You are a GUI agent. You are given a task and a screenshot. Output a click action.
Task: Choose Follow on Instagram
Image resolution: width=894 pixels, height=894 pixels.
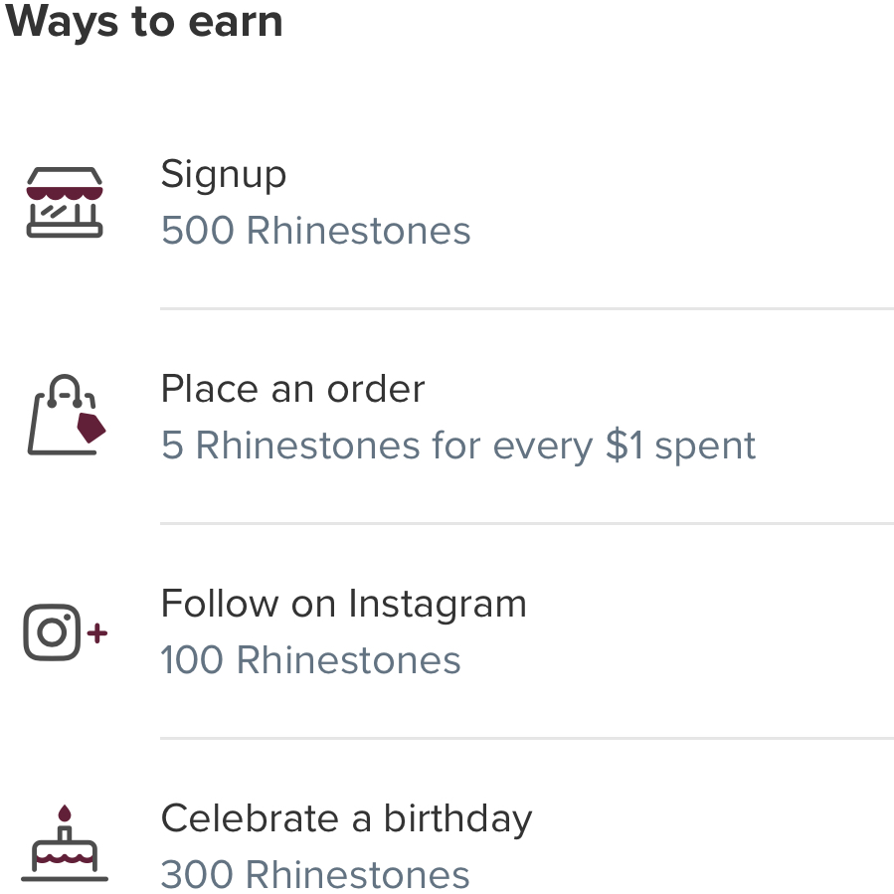(x=343, y=604)
